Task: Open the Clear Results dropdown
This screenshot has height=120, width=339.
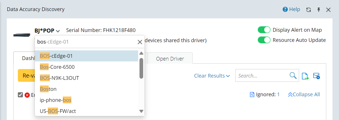Action: coord(212,76)
